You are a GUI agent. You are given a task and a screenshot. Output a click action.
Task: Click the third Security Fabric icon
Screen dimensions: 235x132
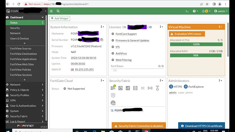point(128,88)
